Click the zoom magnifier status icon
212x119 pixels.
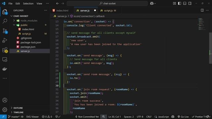click(103, 117)
